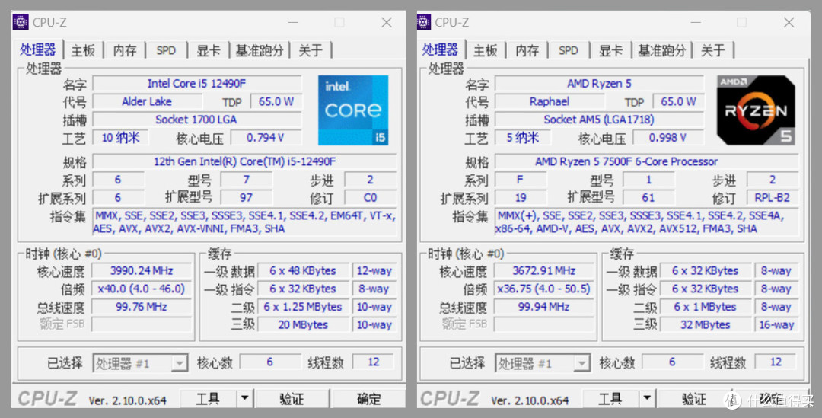The image size is (822, 418).
Task: Select 处理器 tab in right AMD window
Action: click(440, 49)
